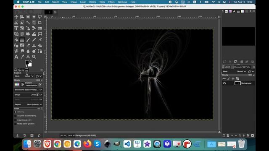
Task: Select the Flip tool
Action: pyautogui.click(x=40, y=28)
